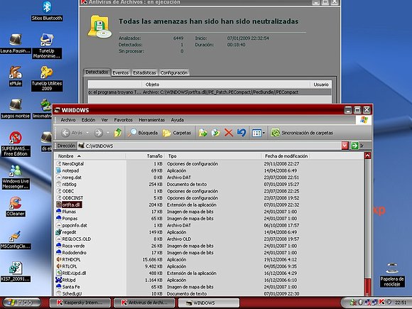Open SUPERAntiSpyware Free Edition shortcut
Viewport: 412px width, 309px height.
click(x=16, y=143)
